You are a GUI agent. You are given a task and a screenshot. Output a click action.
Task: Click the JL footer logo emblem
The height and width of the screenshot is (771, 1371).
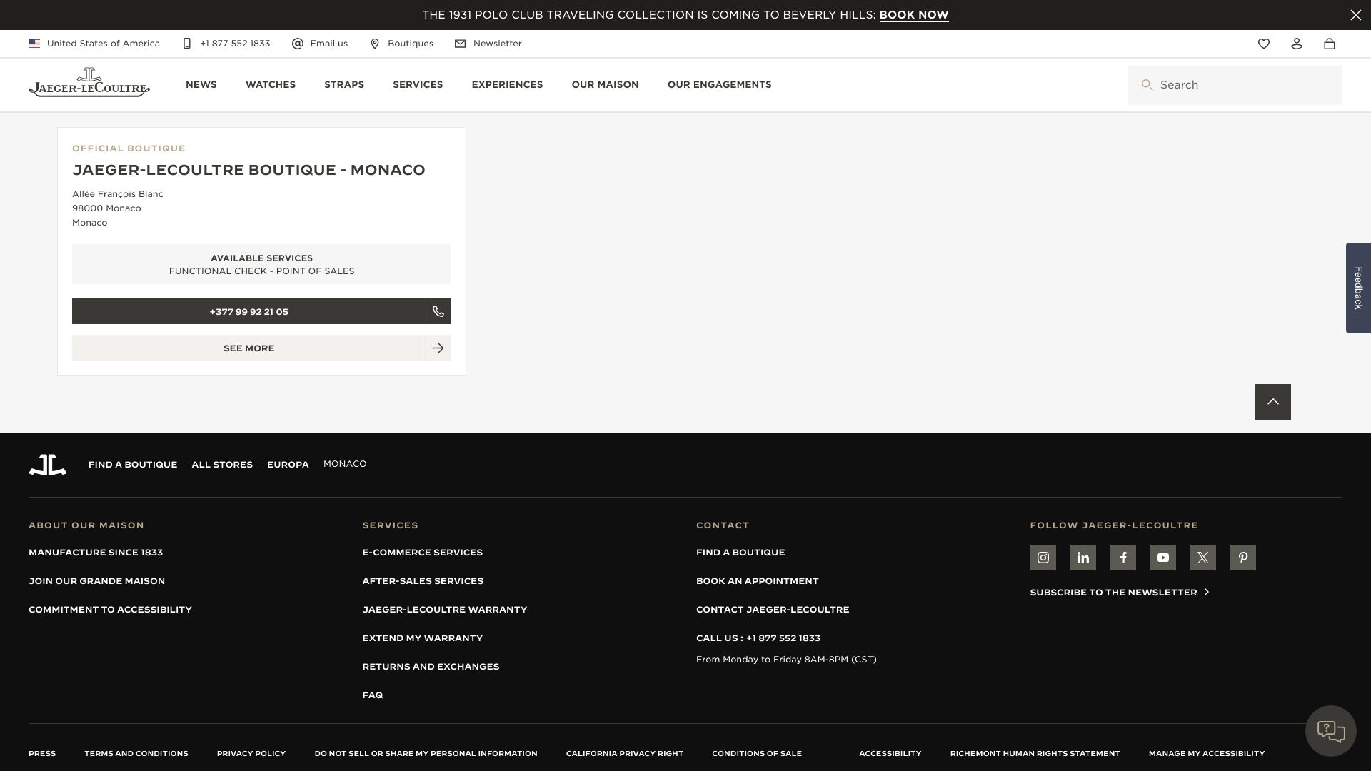(48, 465)
